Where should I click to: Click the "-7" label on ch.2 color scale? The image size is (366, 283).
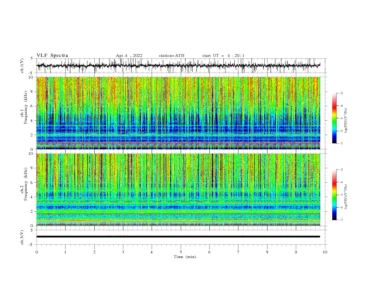pyautogui.click(x=341, y=220)
